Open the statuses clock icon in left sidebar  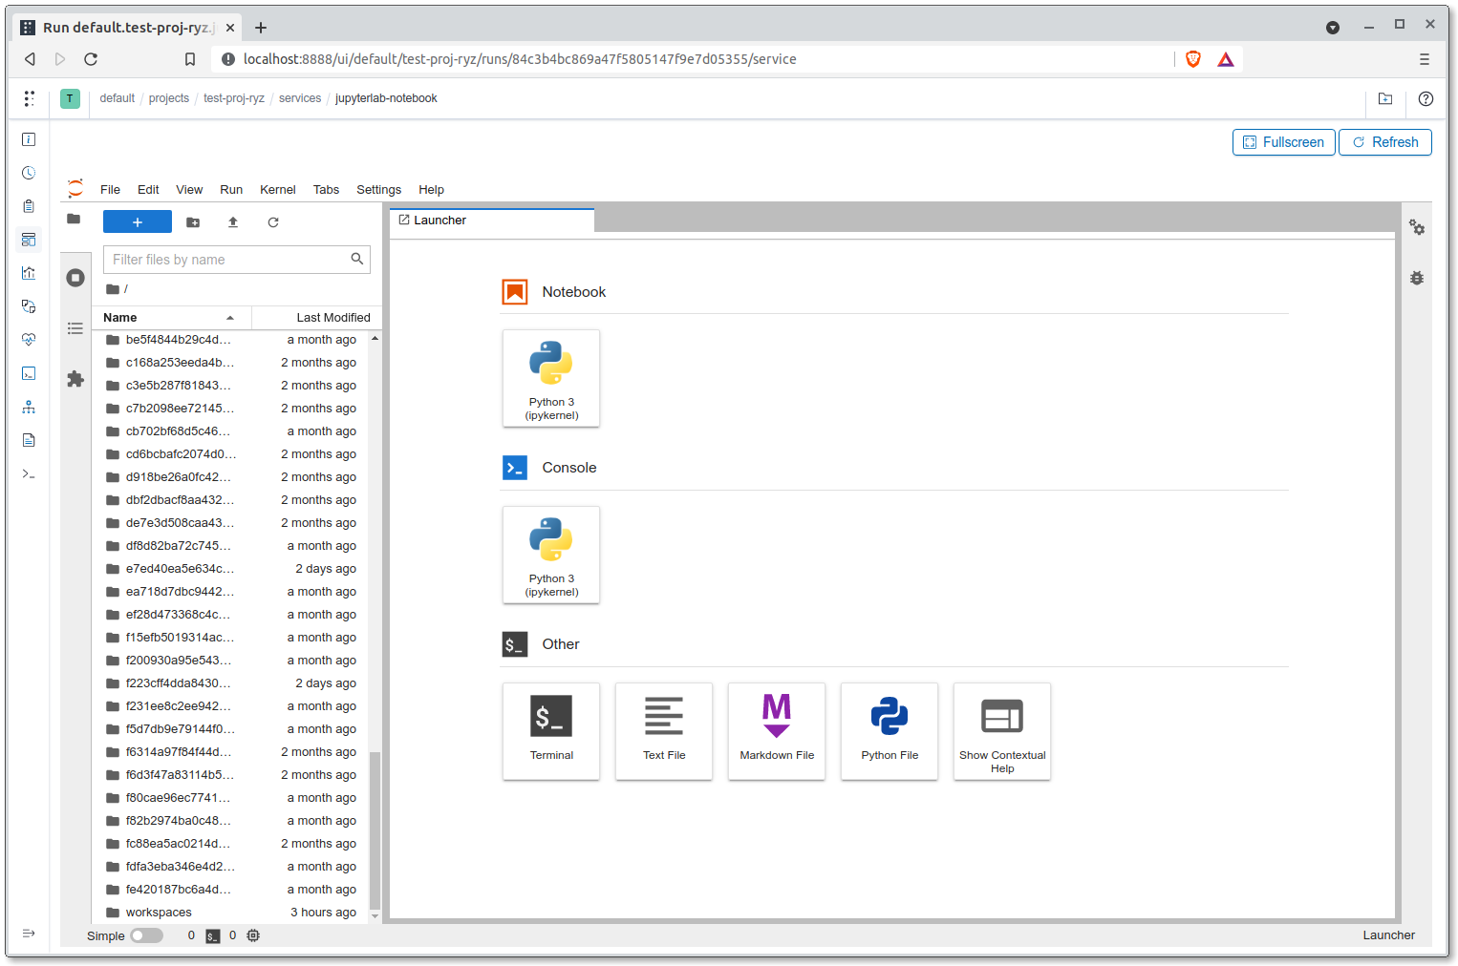click(29, 173)
